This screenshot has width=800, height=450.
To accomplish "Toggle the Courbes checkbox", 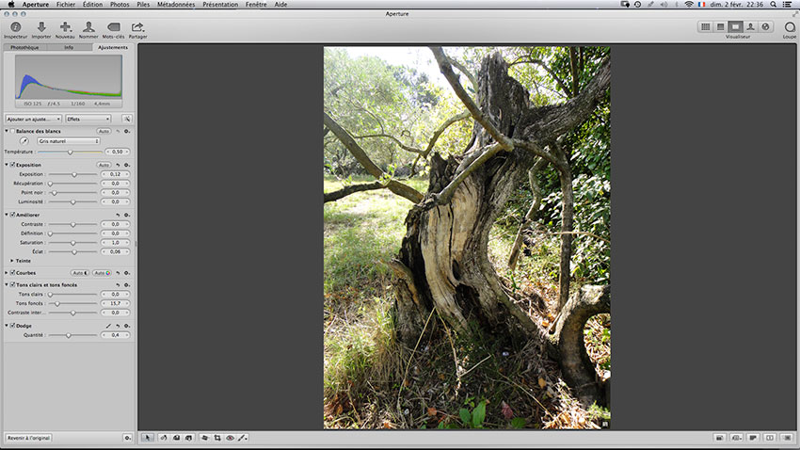I will point(13,273).
